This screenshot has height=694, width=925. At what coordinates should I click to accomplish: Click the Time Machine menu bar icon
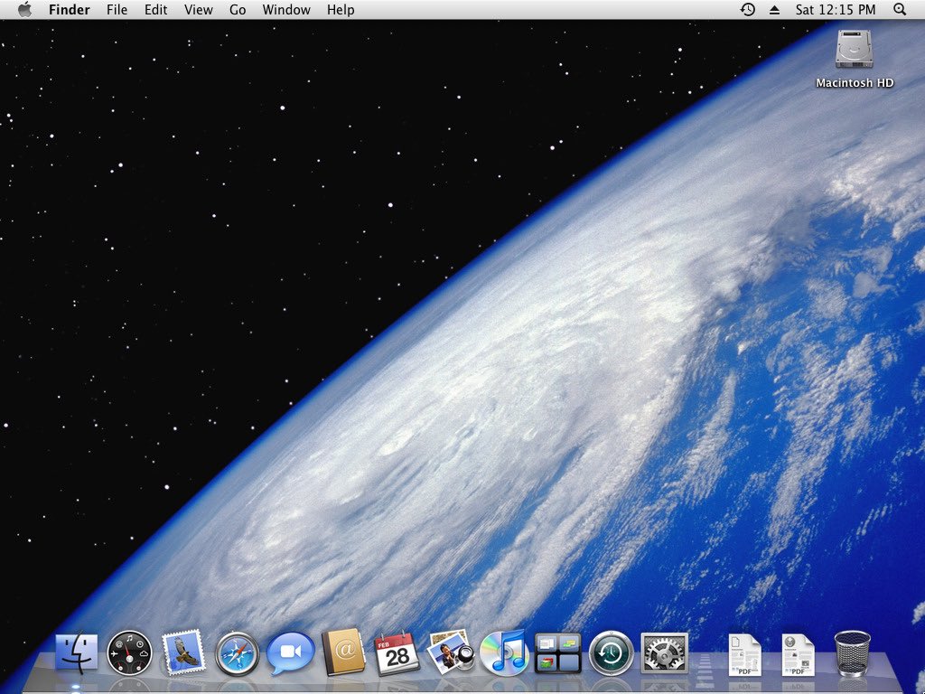[748, 9]
